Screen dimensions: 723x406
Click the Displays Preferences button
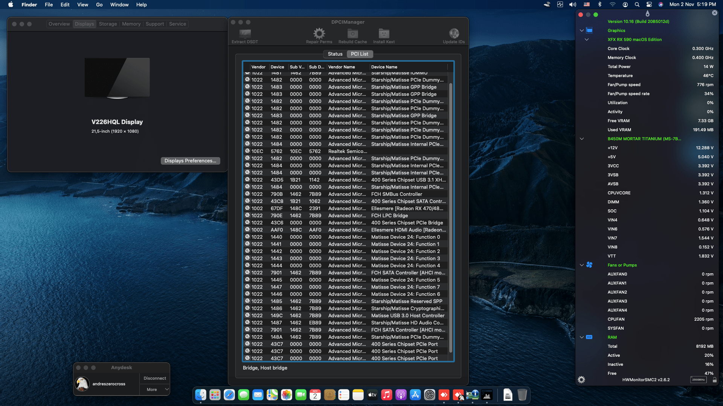tap(190, 161)
